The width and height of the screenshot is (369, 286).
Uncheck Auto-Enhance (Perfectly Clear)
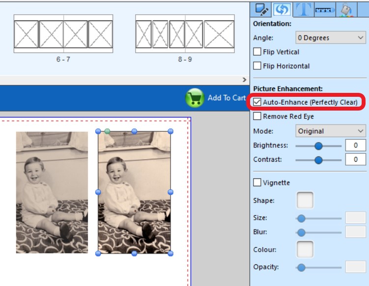257,102
